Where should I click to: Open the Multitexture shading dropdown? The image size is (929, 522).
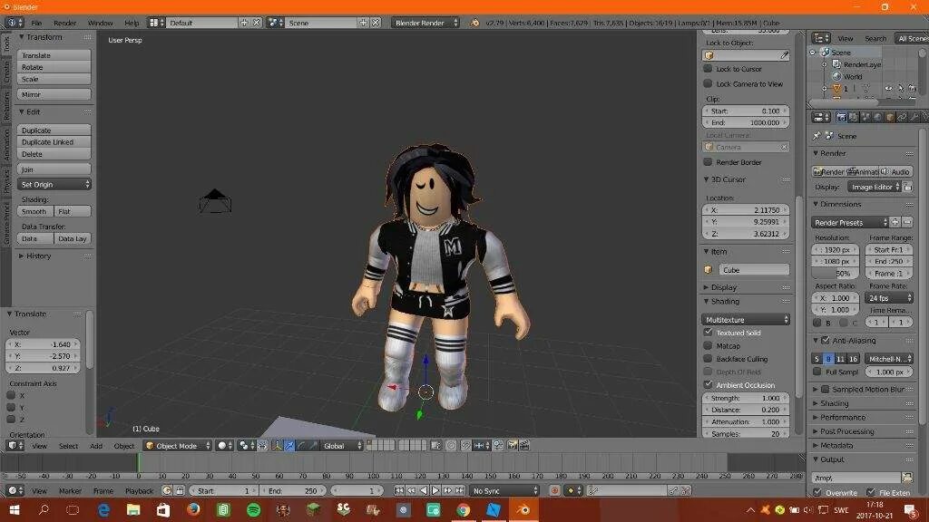click(x=747, y=320)
